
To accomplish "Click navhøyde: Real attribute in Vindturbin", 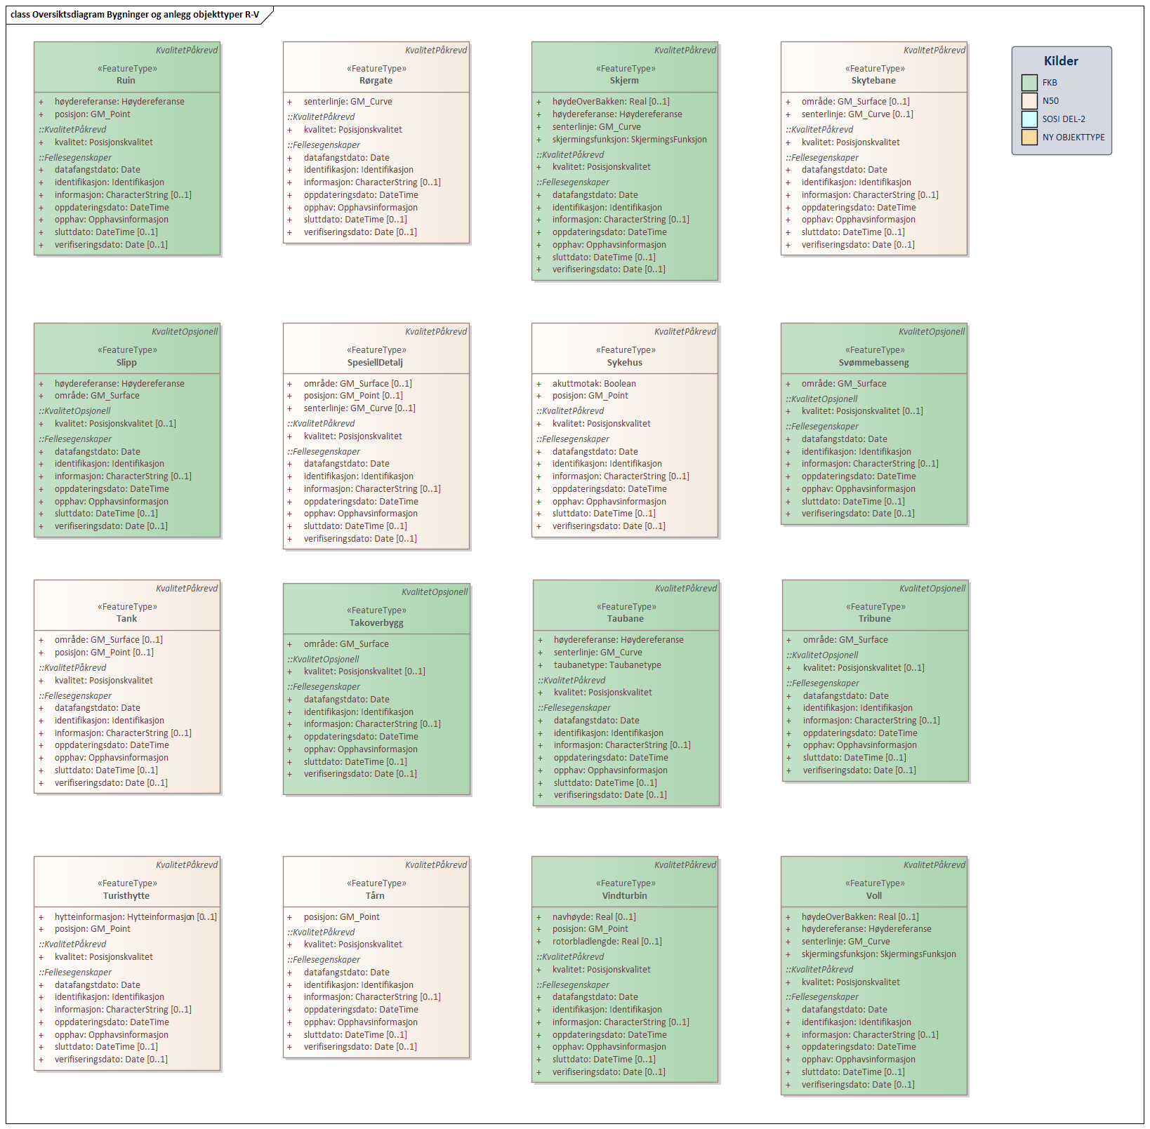I will [594, 917].
